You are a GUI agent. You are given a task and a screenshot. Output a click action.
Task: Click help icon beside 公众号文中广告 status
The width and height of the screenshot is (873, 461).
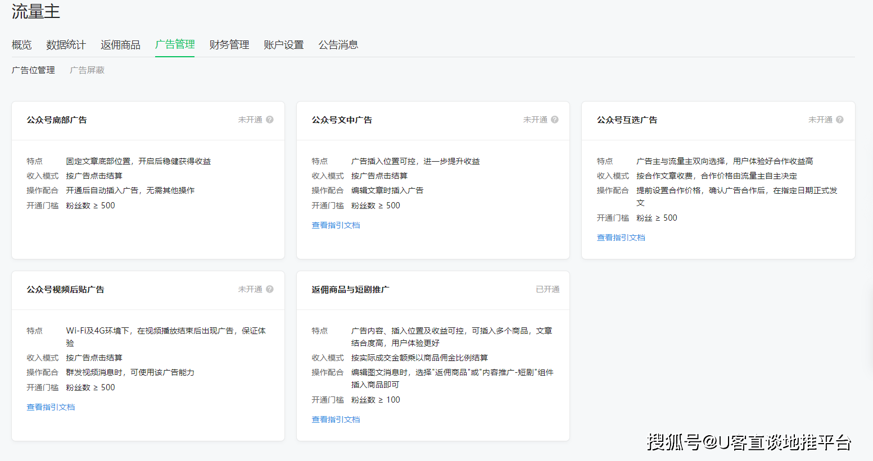(x=555, y=120)
